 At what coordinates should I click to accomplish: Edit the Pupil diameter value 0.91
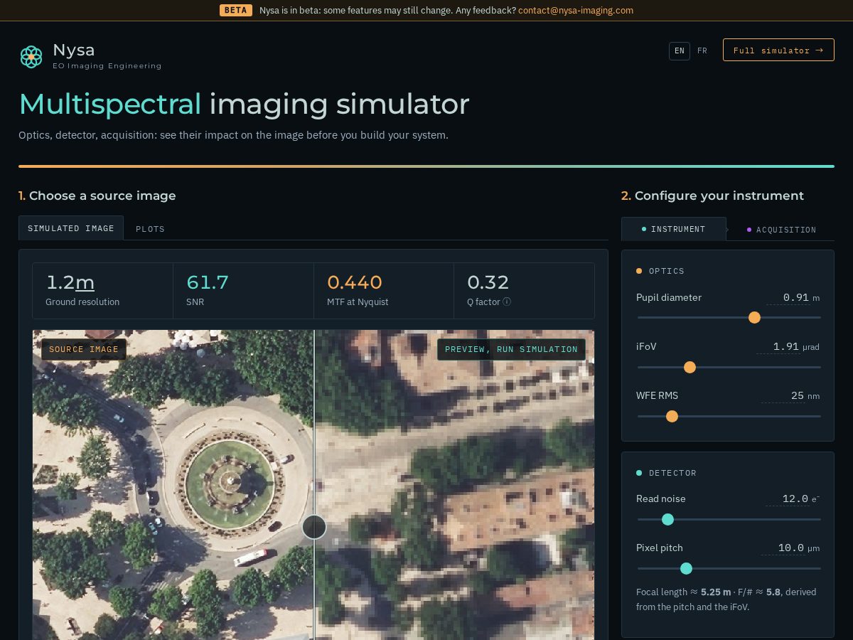coord(788,297)
